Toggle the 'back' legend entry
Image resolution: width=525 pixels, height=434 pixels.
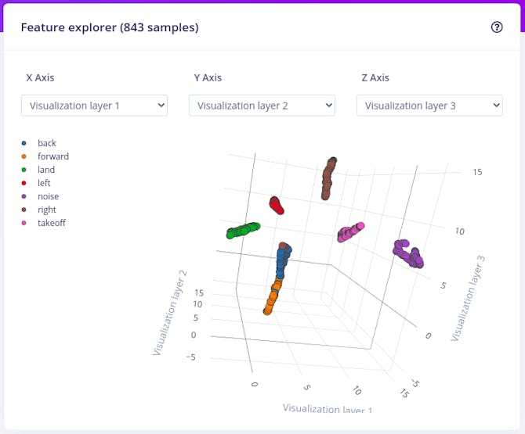coord(47,143)
